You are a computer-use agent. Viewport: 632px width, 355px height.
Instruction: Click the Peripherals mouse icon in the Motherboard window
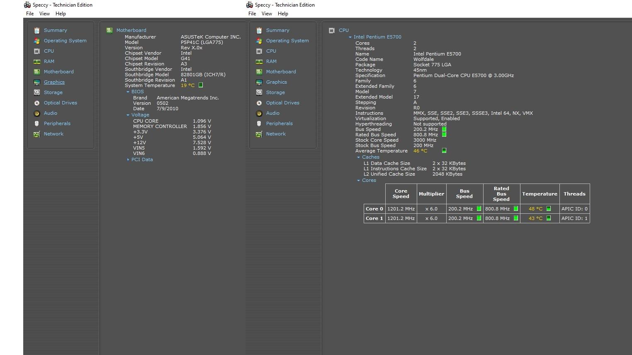37,123
